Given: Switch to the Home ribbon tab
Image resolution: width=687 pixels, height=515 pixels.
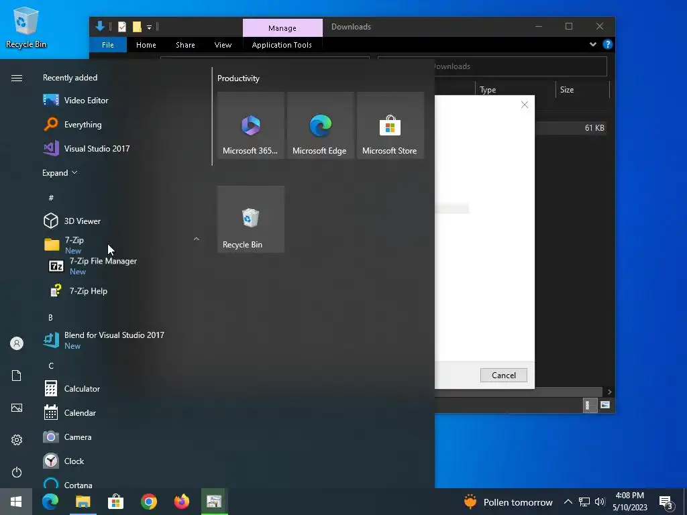Looking at the screenshot, I should click(146, 45).
